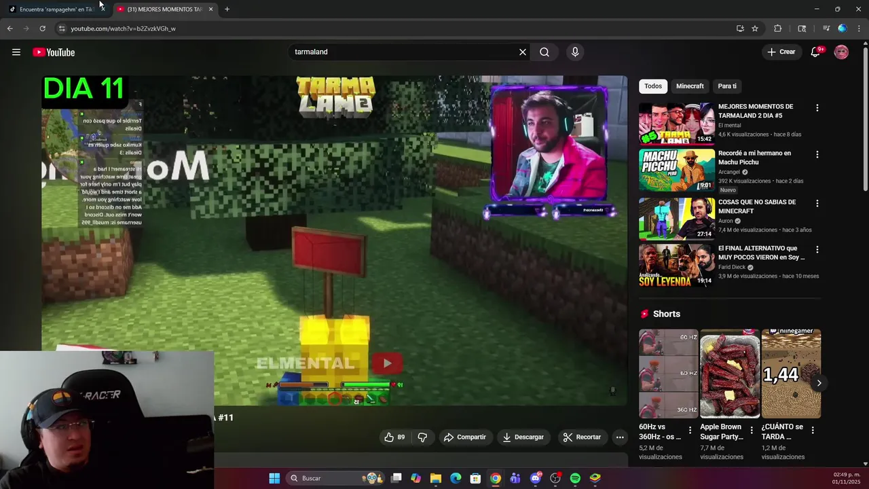Open Spotify from the taskbar
The height and width of the screenshot is (489, 869).
click(575, 478)
